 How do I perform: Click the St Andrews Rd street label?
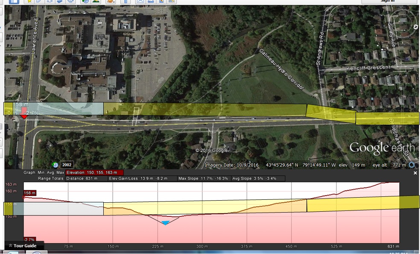[320, 49]
